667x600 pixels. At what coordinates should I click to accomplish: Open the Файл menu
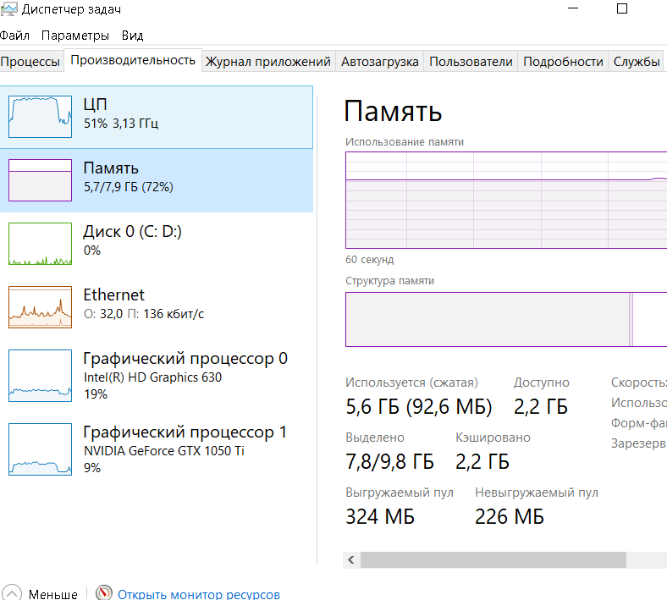point(14,36)
